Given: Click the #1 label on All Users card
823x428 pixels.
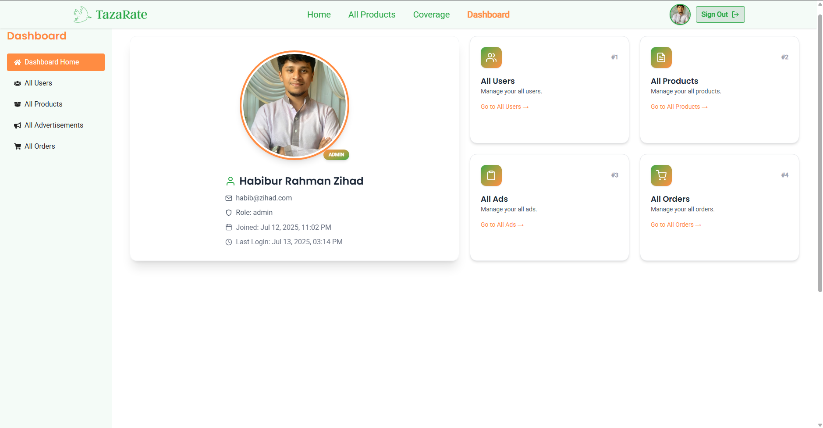Looking at the screenshot, I should pyautogui.click(x=614, y=57).
